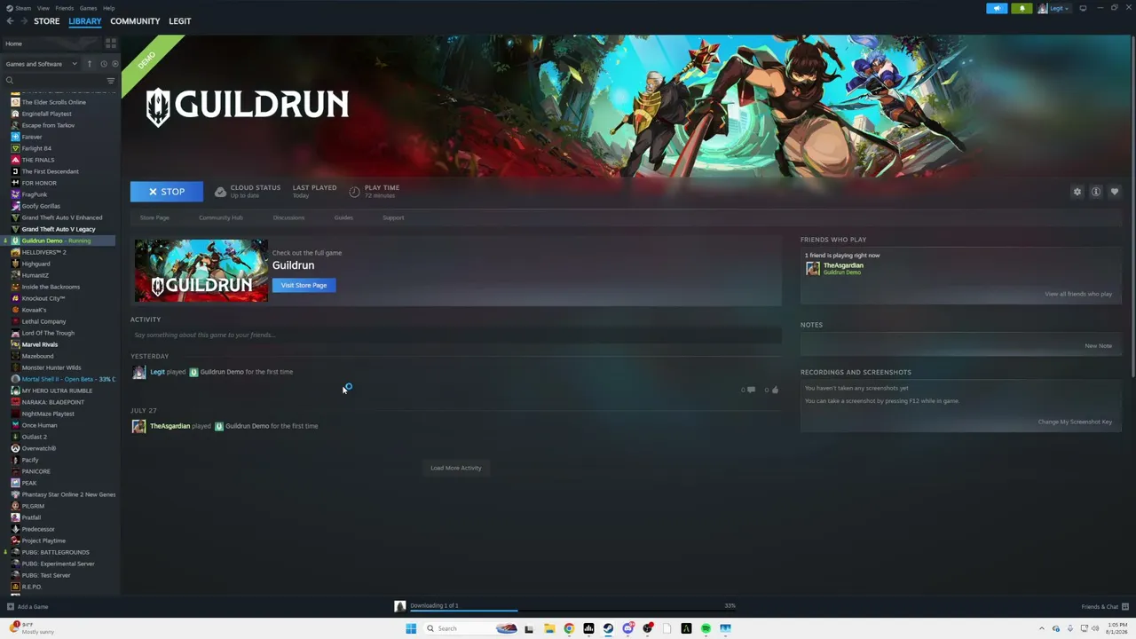Viewport: 1136px width, 639px height.
Task: Click the activity 'Say something' input field
Action: pos(456,335)
